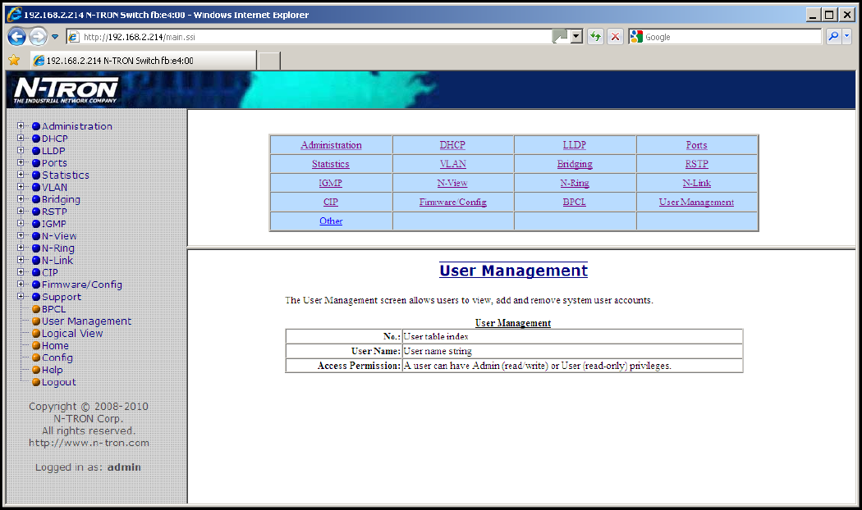Open the search provider options dropdown
The height and width of the screenshot is (510, 862).
[x=846, y=37]
